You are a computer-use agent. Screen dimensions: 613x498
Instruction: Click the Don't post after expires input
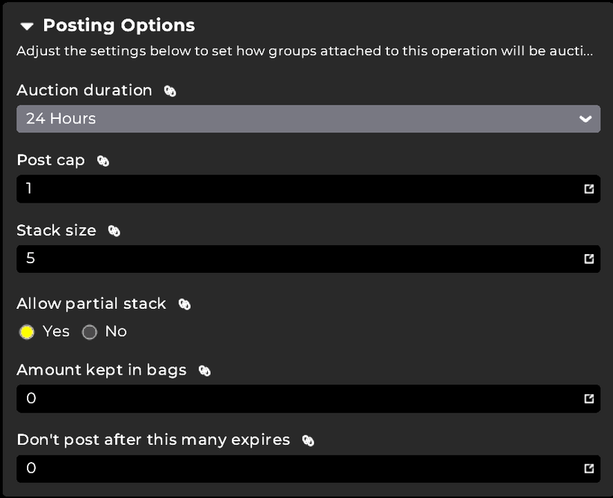pyautogui.click(x=299, y=469)
